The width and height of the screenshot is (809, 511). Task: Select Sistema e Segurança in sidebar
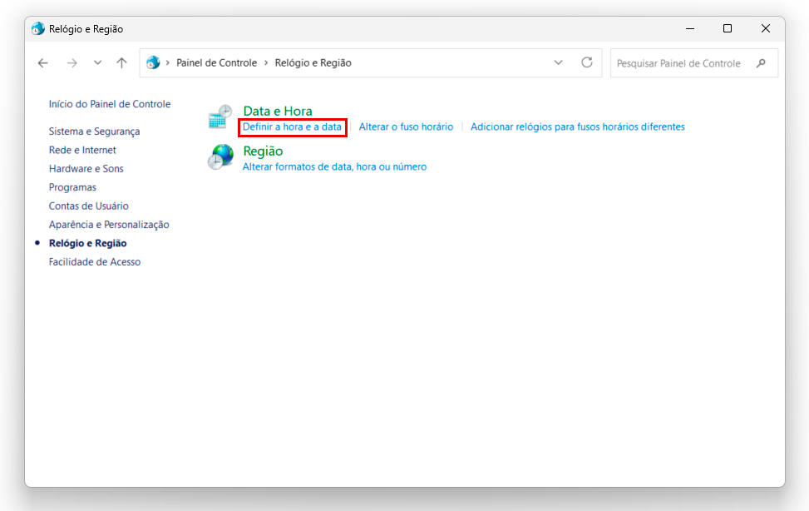pos(95,131)
